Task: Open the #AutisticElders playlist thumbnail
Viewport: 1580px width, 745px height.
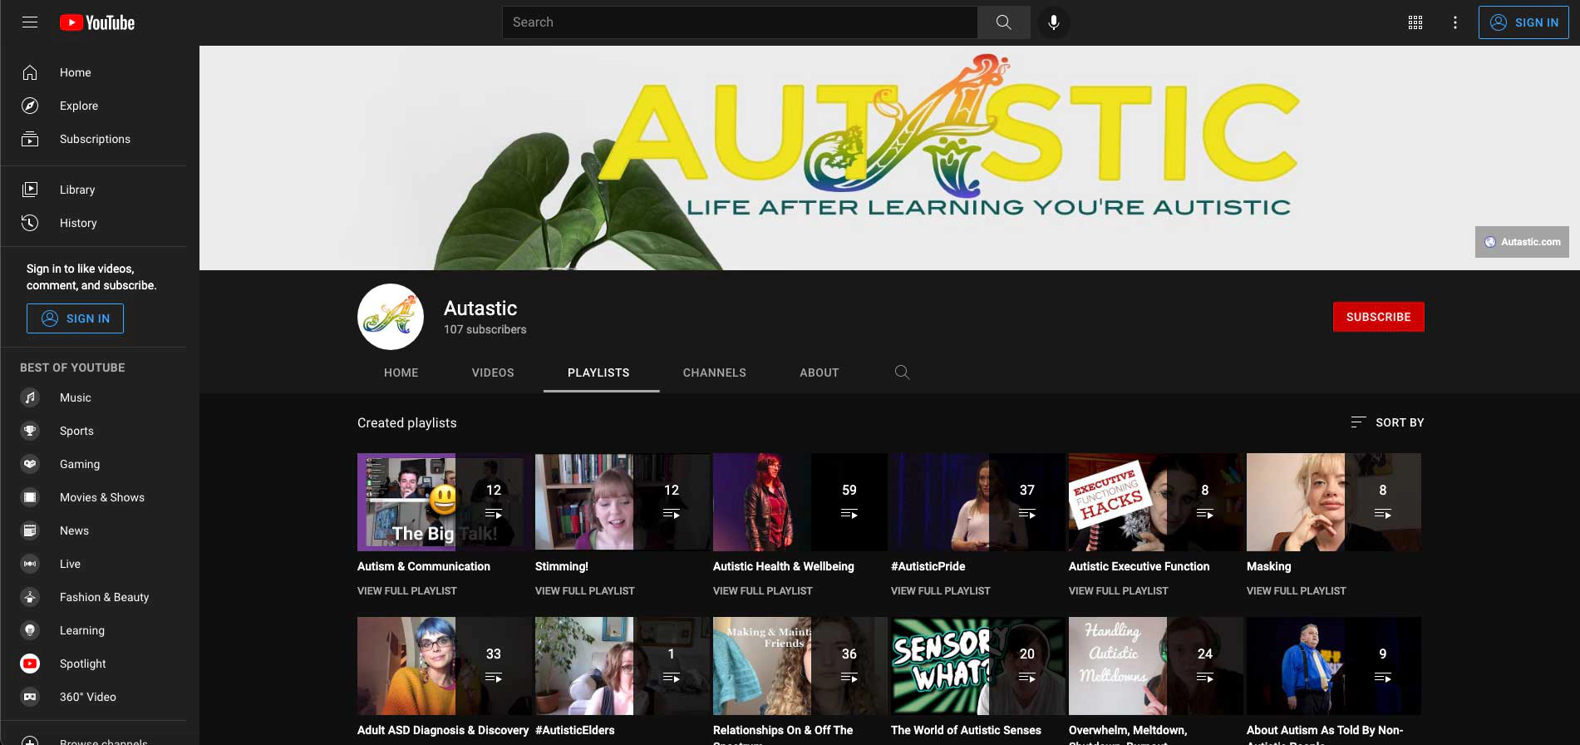Action: pos(623,666)
